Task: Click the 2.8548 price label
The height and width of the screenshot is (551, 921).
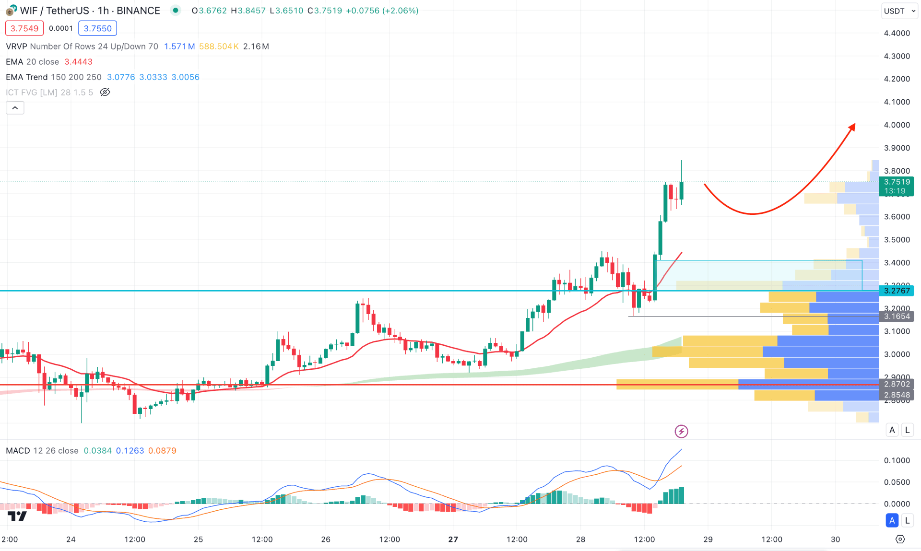Action: (x=897, y=395)
